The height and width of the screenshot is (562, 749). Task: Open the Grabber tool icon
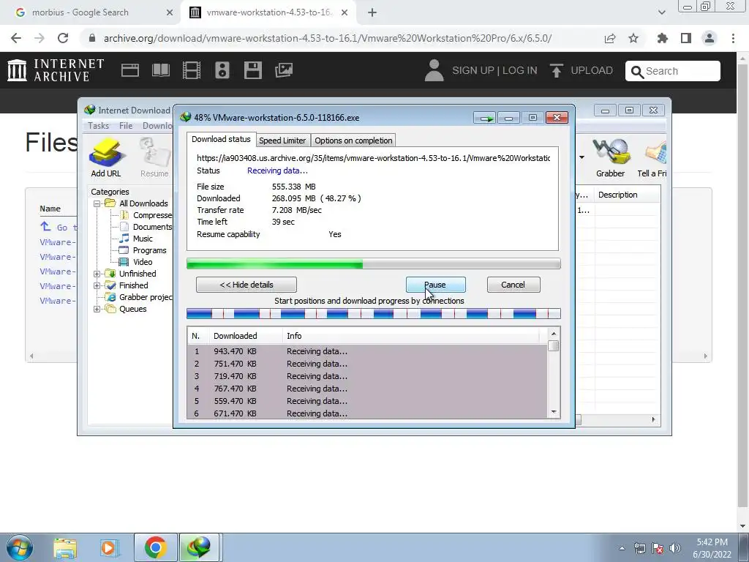point(611,152)
